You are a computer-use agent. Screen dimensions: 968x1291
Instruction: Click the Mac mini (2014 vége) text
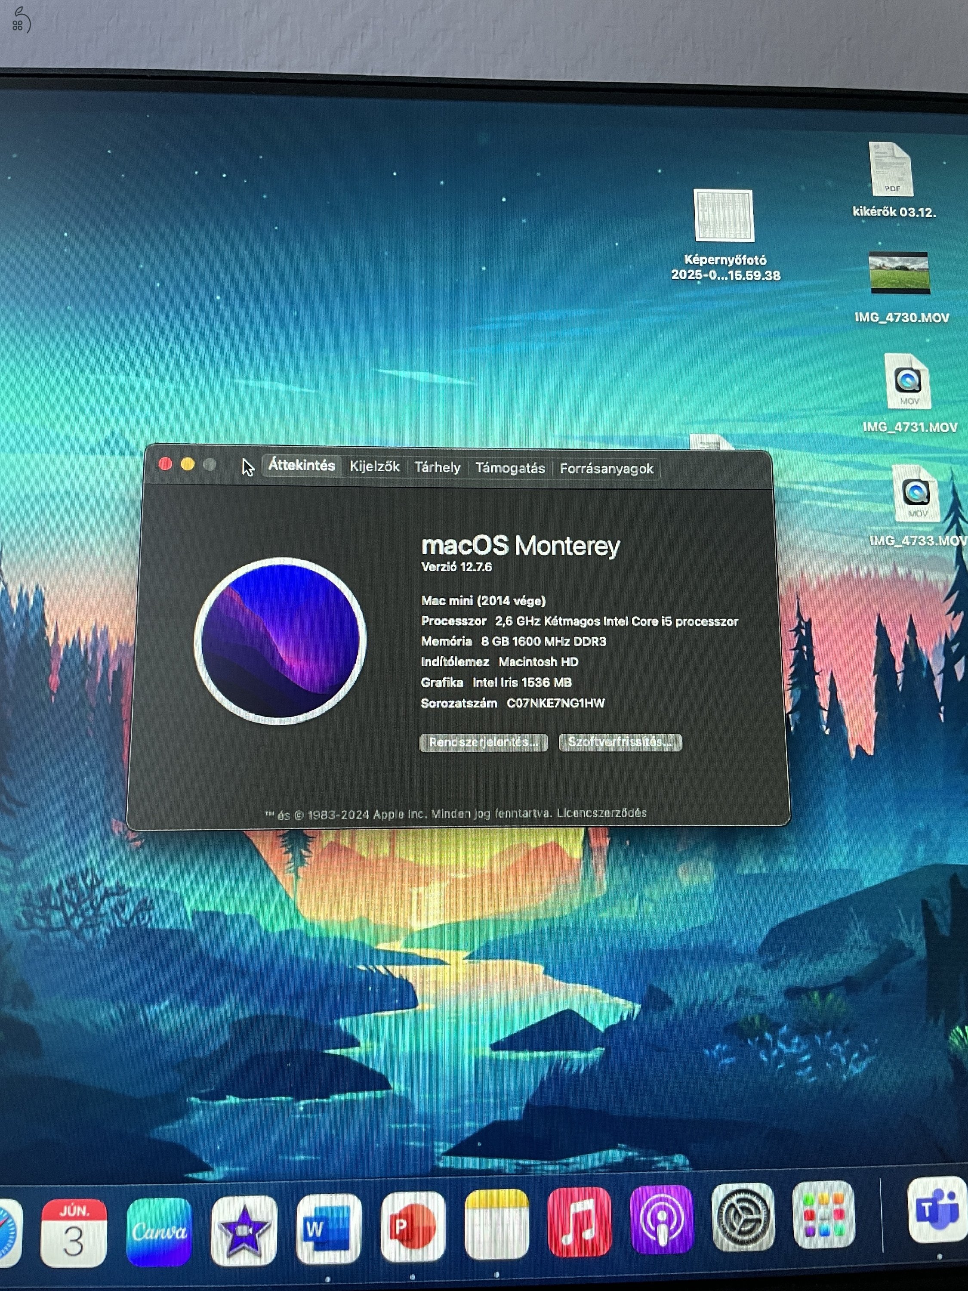coord(483,601)
